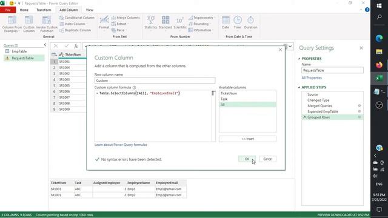The width and height of the screenshot is (388, 218).
Task: Delete the Grouped Rows step
Action: [304, 117]
